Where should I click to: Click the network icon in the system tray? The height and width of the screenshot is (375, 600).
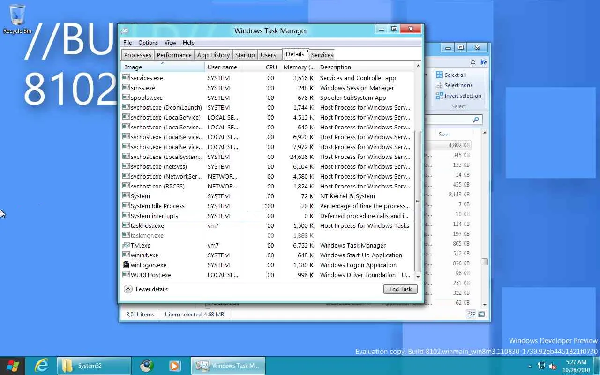(x=541, y=366)
